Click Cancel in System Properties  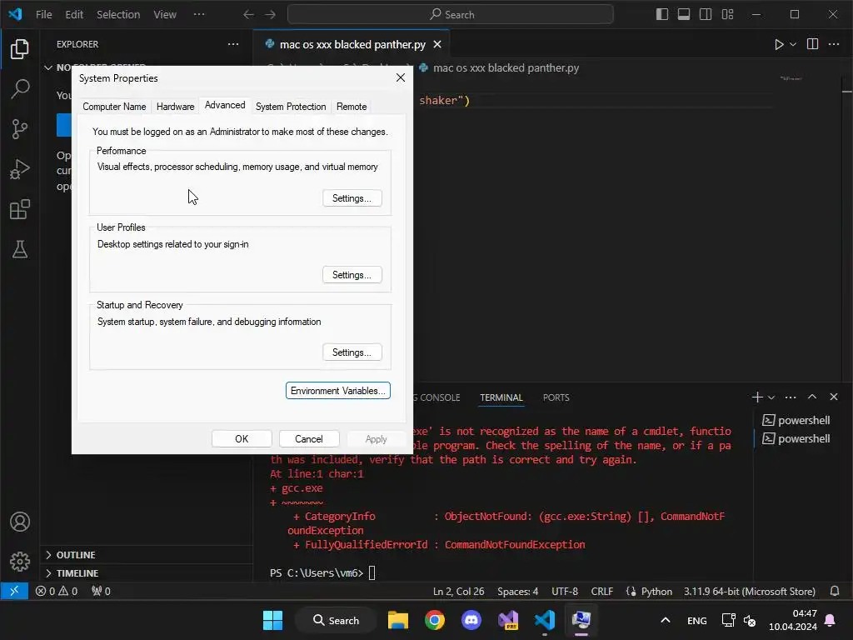coord(309,438)
